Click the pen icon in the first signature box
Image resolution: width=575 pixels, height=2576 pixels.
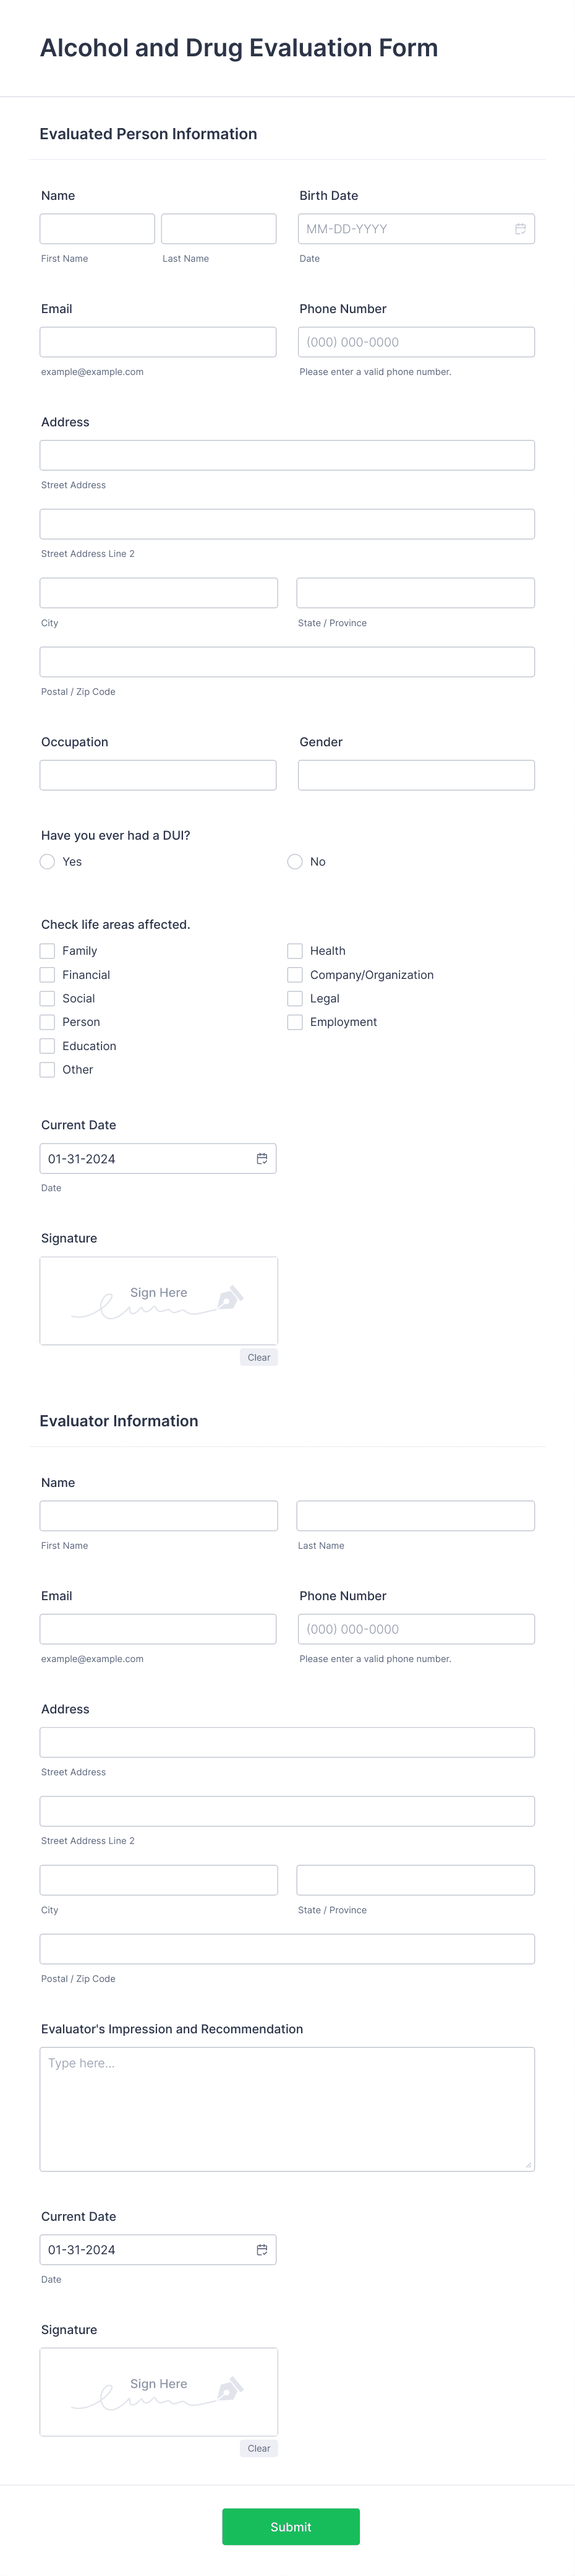[231, 1297]
